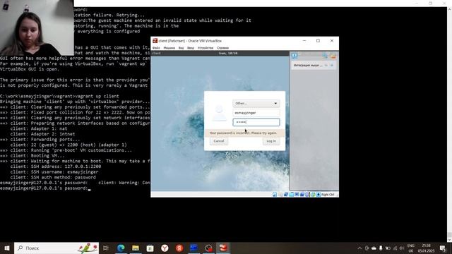Open the Вид menu in VirtualBox

pos(181,48)
